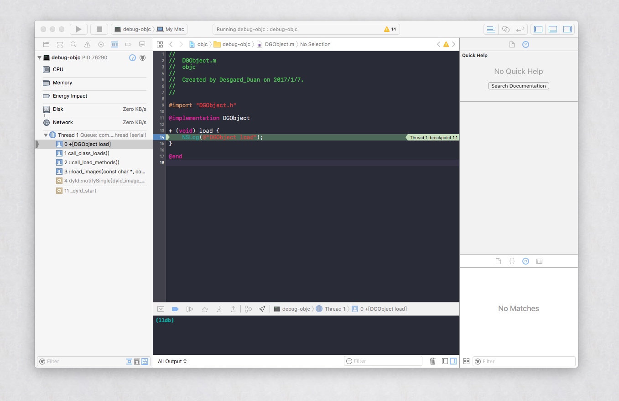
Task: Click the Run (play) button
Action: click(78, 29)
